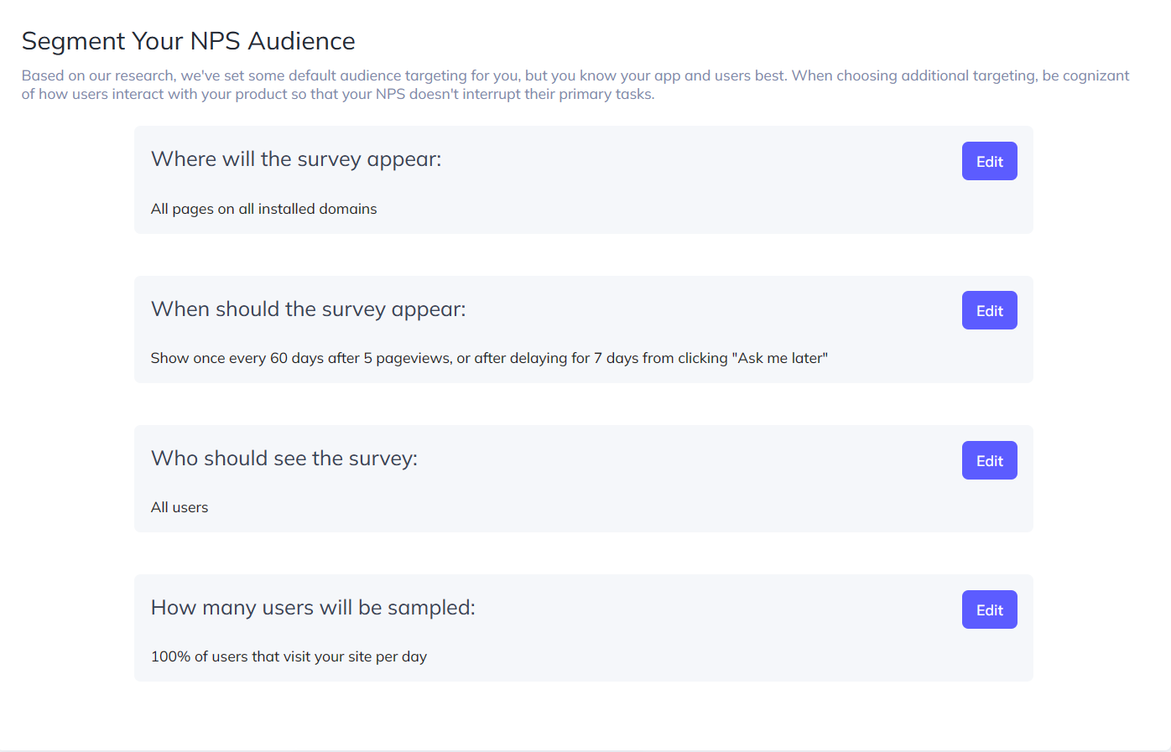The width and height of the screenshot is (1171, 752).
Task: Select the first survey settings card
Action: [583, 179]
